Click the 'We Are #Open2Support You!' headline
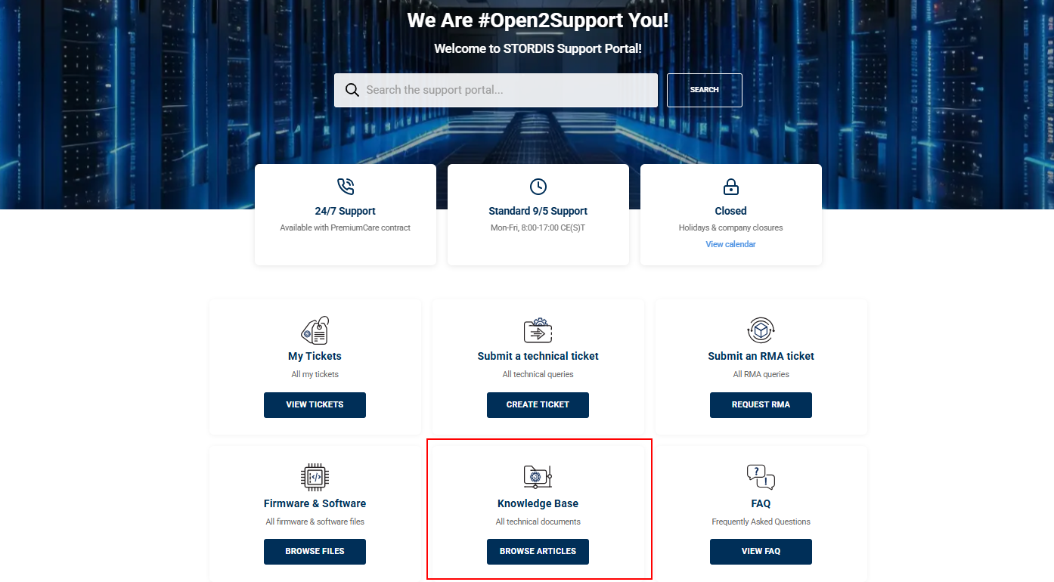Screen dimensions: 1054x582 coord(538,20)
